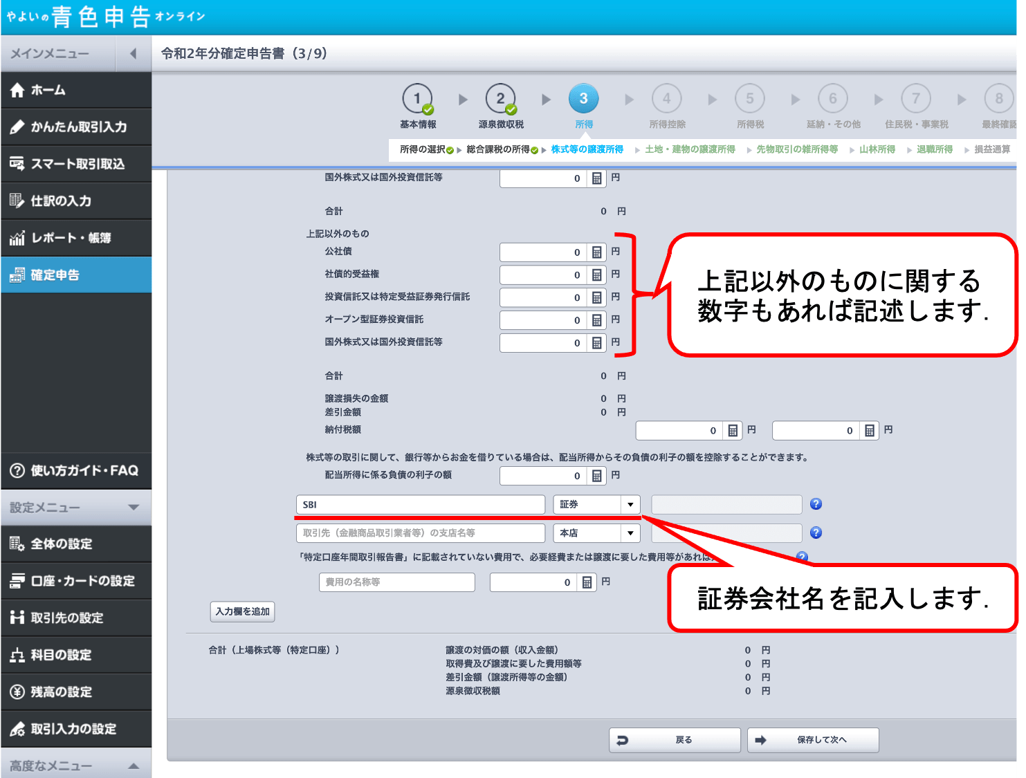Open the 確定申告 menu item

(76, 275)
